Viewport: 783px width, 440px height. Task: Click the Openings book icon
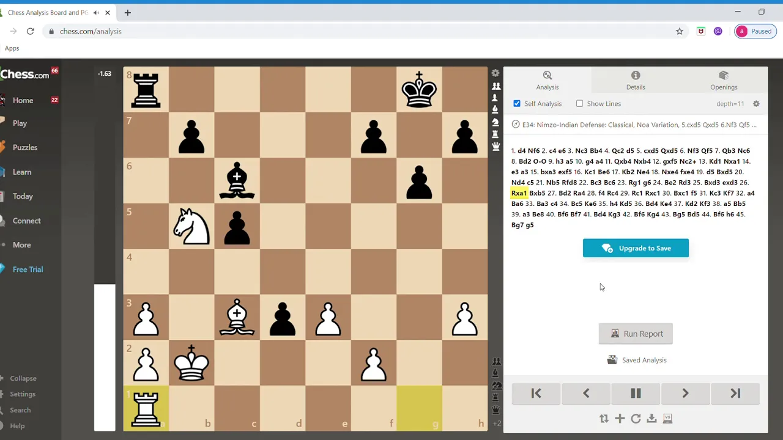click(724, 75)
